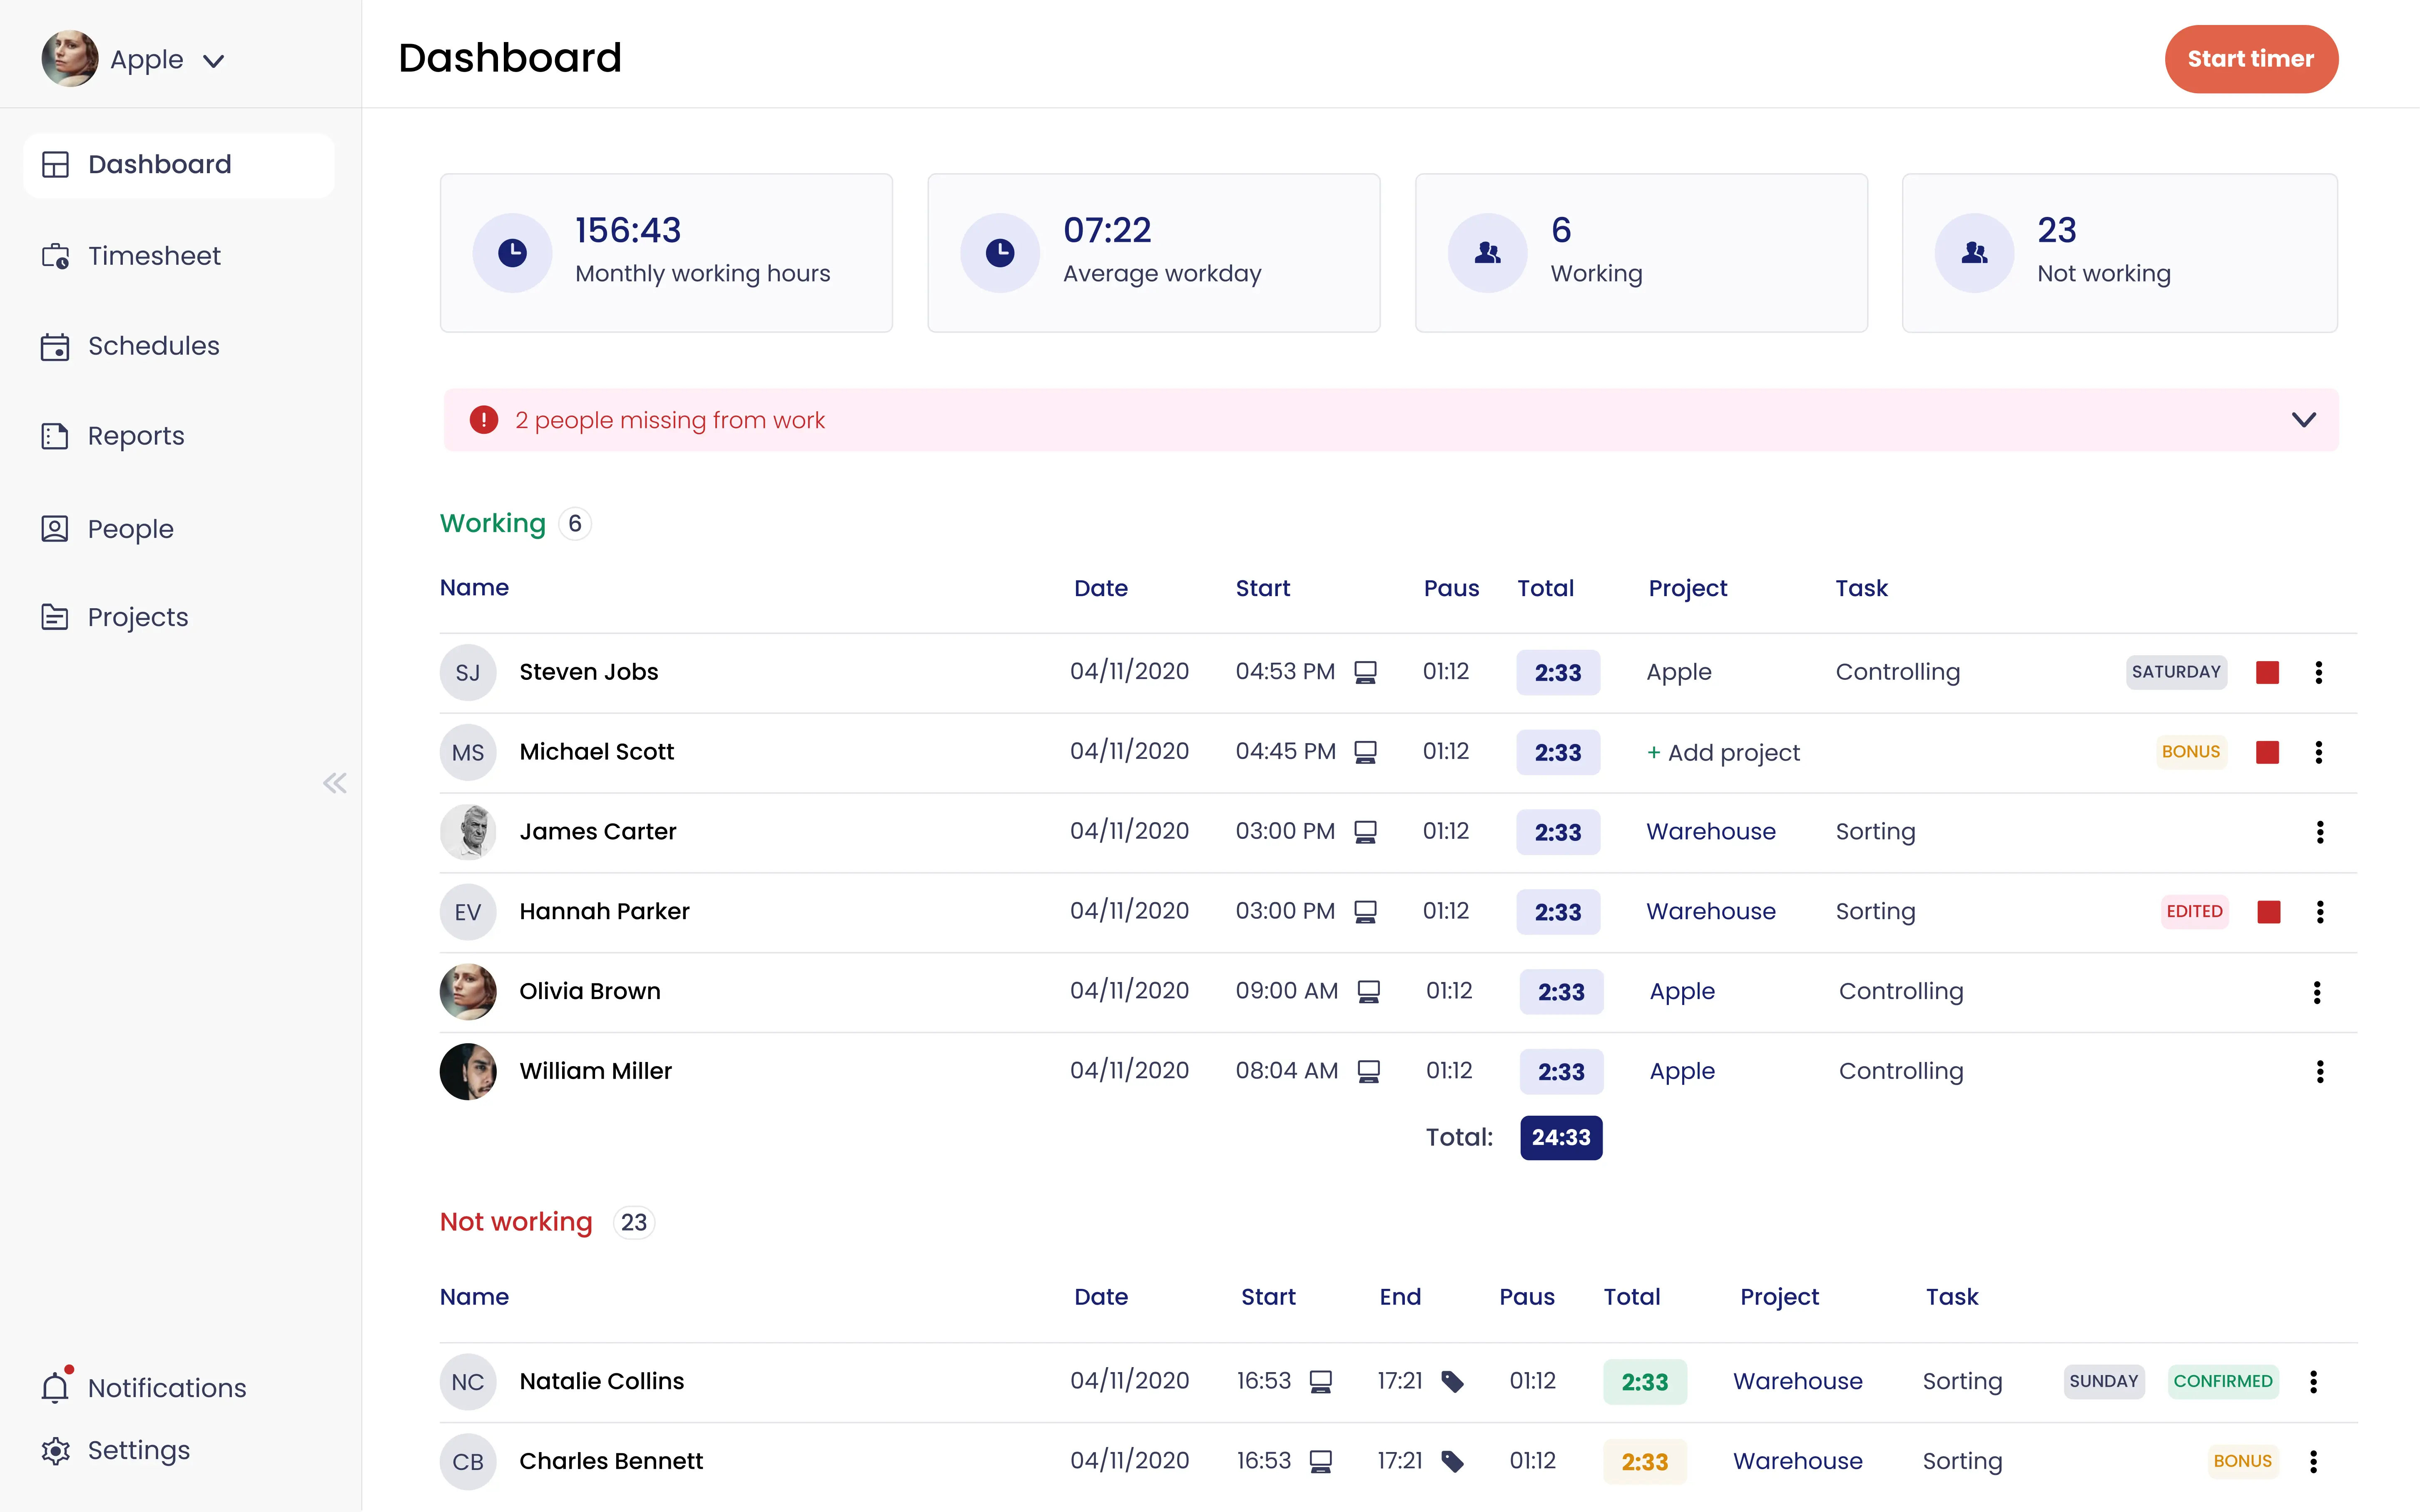Image resolution: width=2420 pixels, height=1512 pixels.
Task: Click the Working table Date column header
Action: tap(1101, 588)
